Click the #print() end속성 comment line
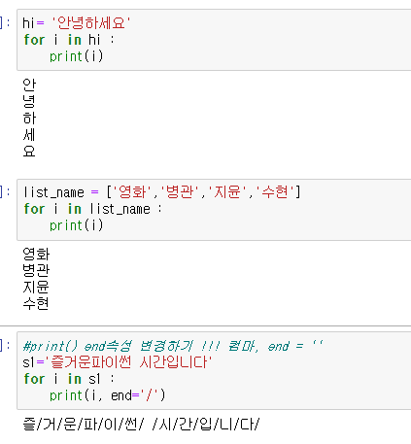The width and height of the screenshot is (411, 444). [173, 346]
